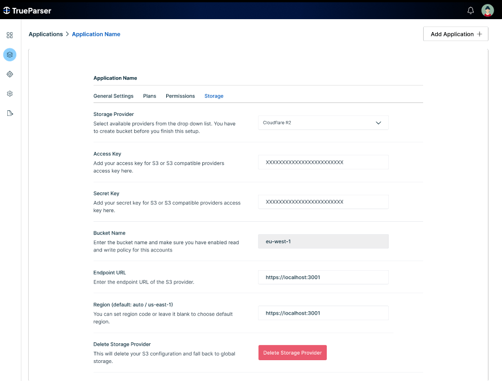
Task: Switch to the Plans tab
Action: (149, 96)
